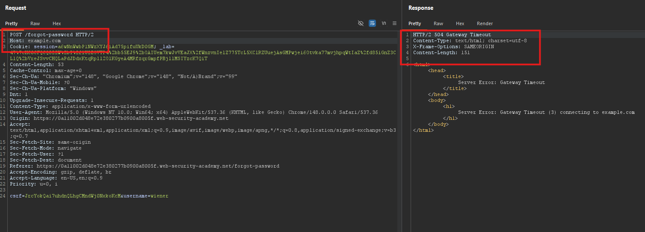Click the Response panel title
Viewport: 645px width, 232px height.
coord(421,8)
